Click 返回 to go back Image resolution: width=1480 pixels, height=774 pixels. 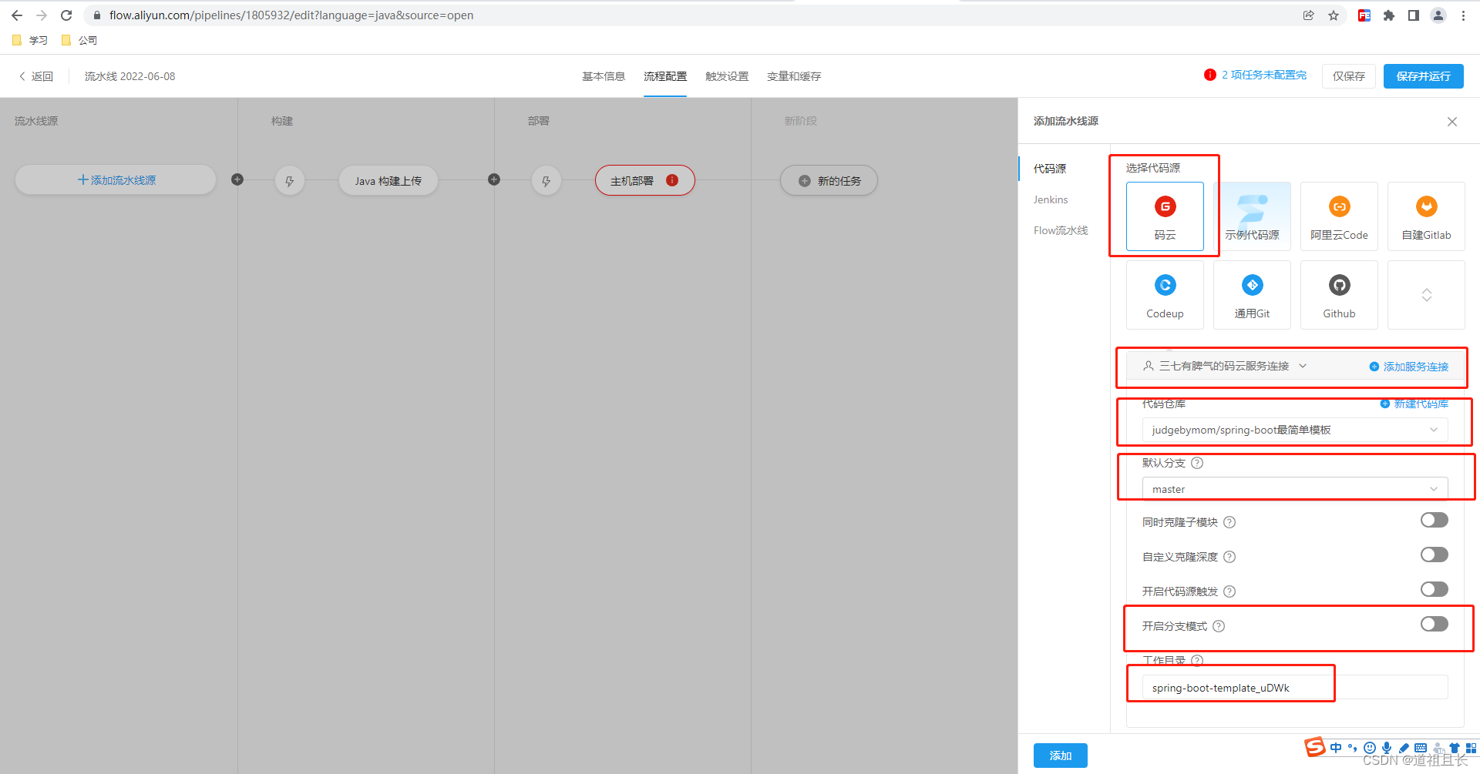point(36,76)
